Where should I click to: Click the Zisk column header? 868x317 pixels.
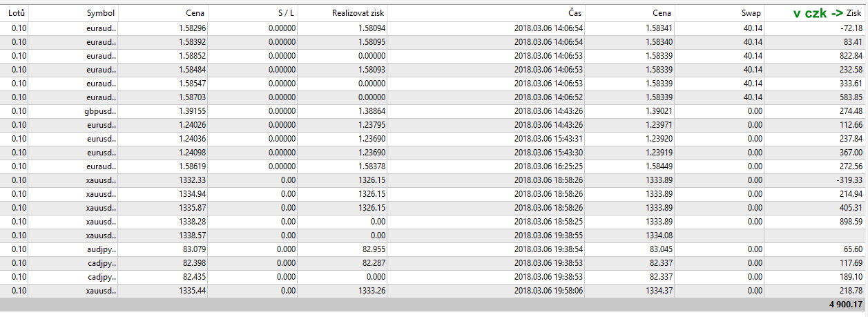(x=854, y=14)
